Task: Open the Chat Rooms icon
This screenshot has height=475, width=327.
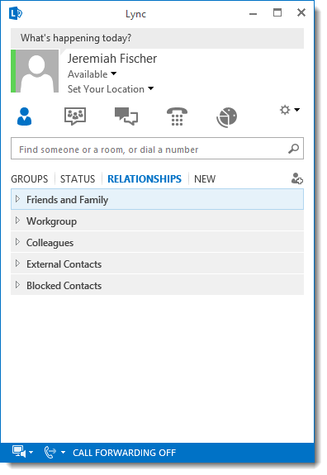Action: point(75,116)
